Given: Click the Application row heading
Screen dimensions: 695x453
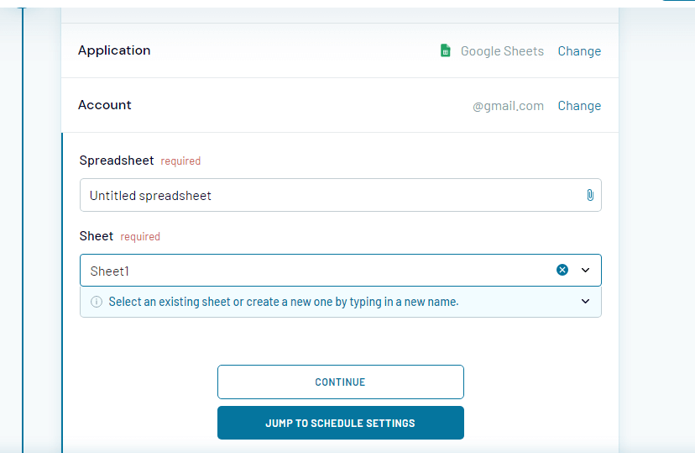Looking at the screenshot, I should (114, 50).
